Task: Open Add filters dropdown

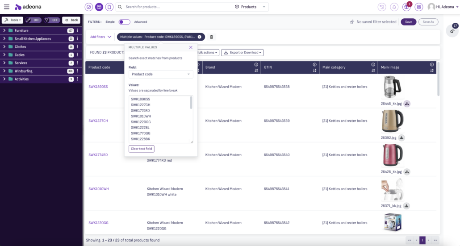Action: click(100, 37)
